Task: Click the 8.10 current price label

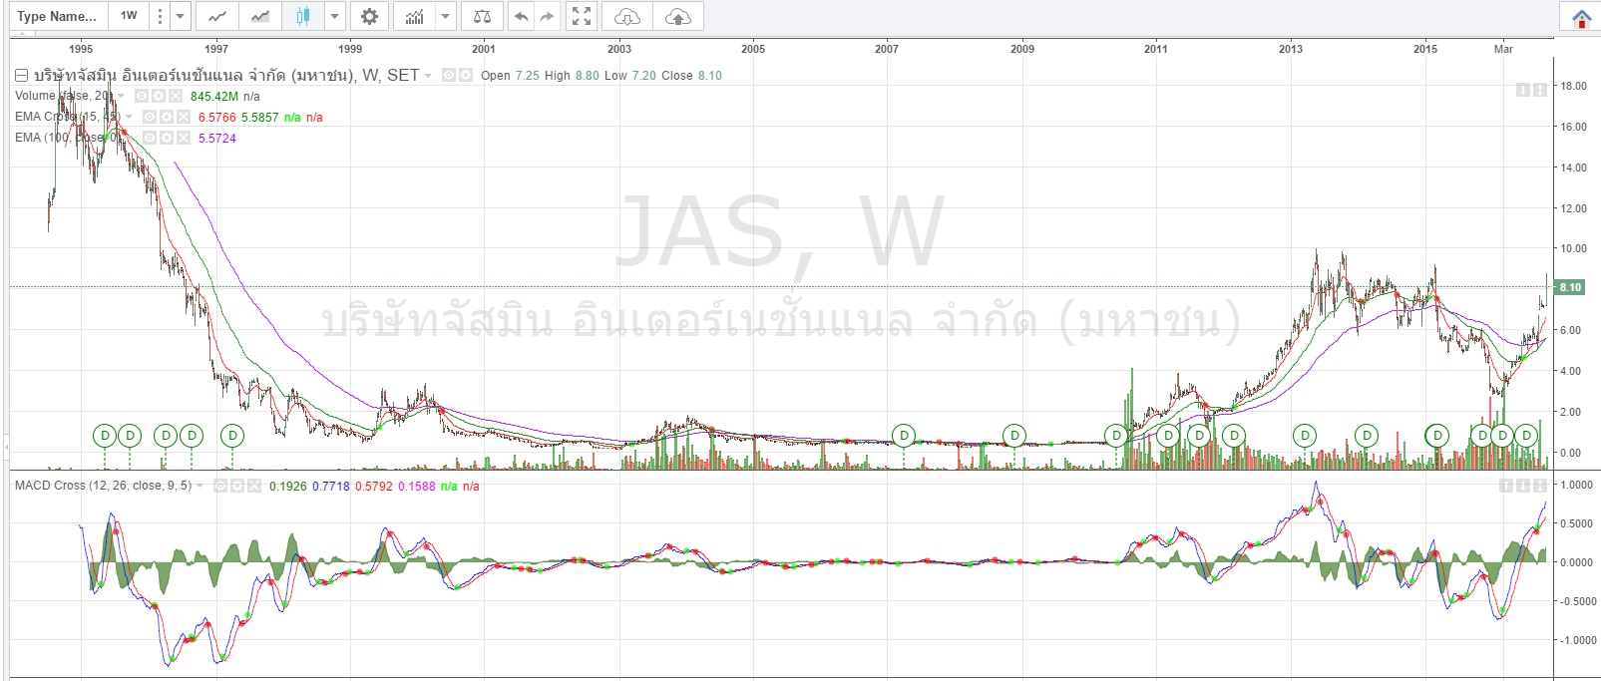Action: (x=1570, y=287)
